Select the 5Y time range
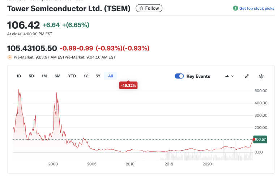The image size is (277, 176). point(98,76)
